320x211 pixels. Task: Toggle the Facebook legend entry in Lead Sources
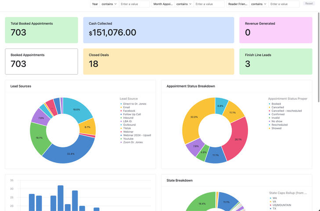point(129,111)
